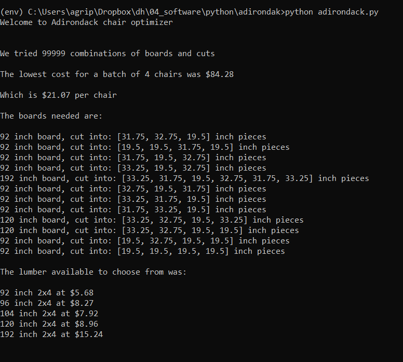Click the 120 inch board line ending in 19.5
The image size is (403, 362).
[149, 230]
